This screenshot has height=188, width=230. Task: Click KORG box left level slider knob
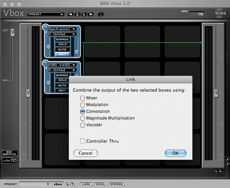click(48, 83)
